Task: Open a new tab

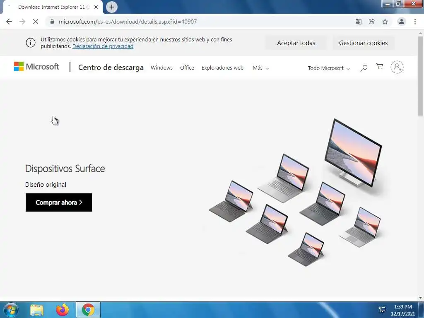Action: point(112,7)
